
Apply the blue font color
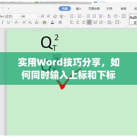click(52, 22)
